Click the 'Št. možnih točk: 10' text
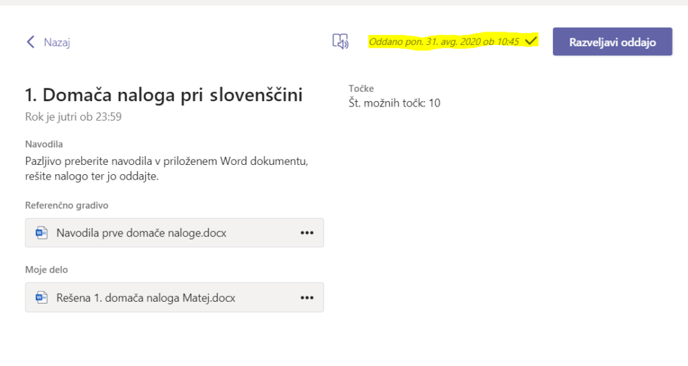 394,103
